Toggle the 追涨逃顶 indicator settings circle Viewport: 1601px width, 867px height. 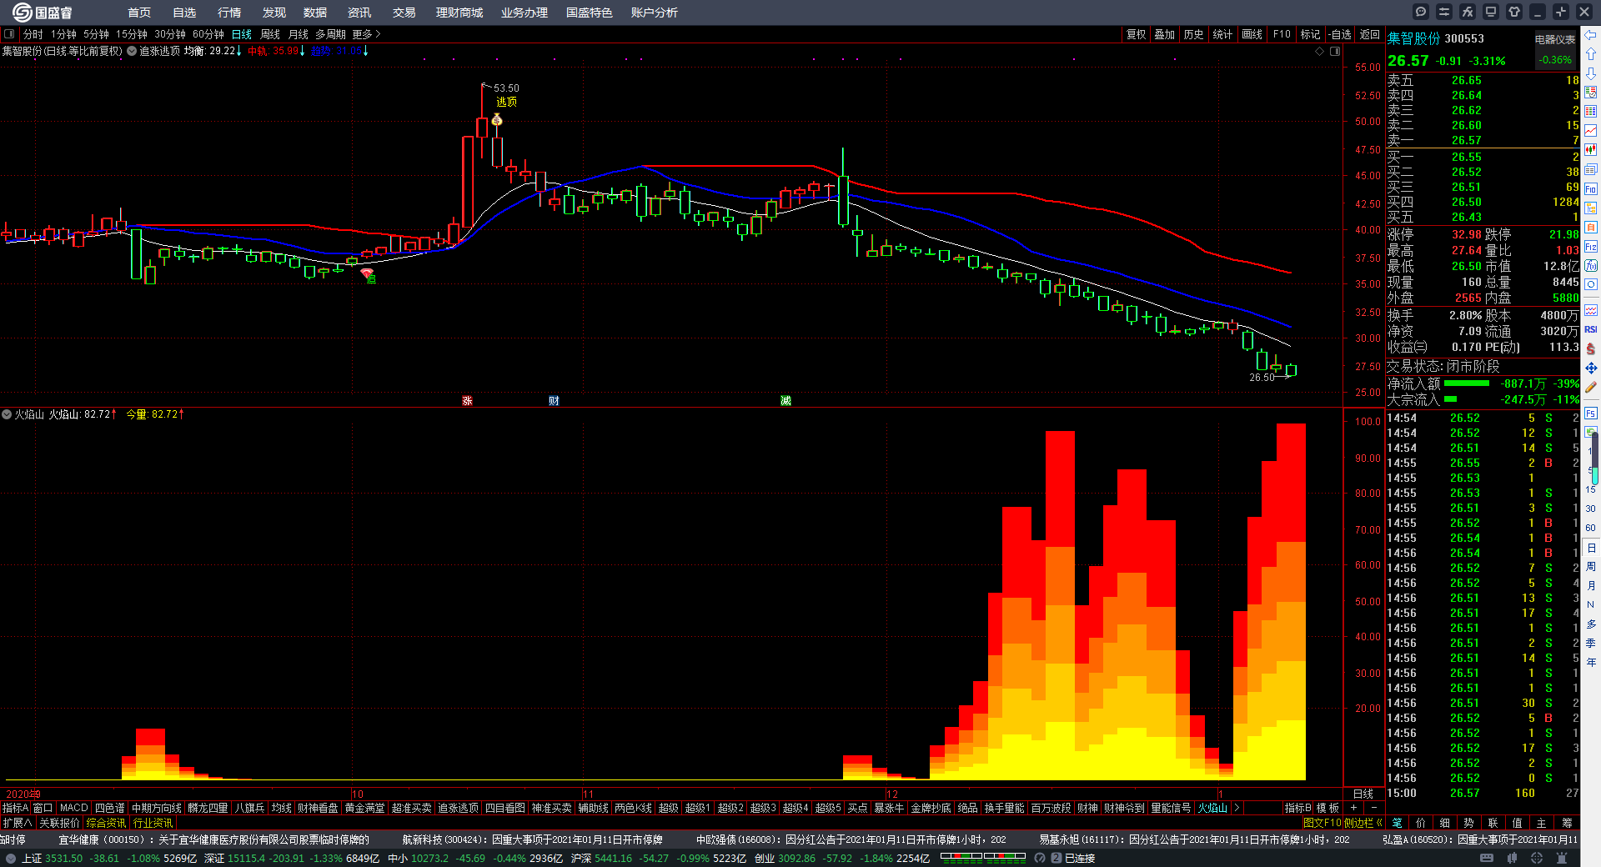tap(132, 51)
